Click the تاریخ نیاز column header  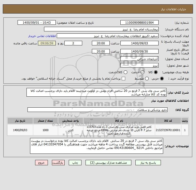coord(20,121)
